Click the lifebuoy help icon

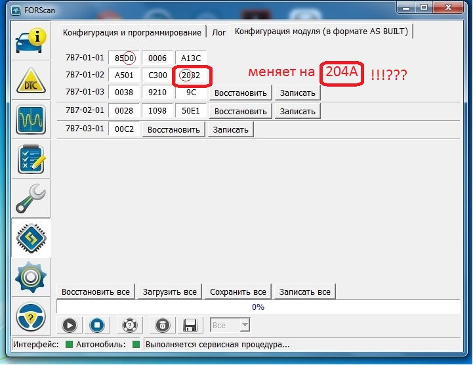(x=130, y=325)
